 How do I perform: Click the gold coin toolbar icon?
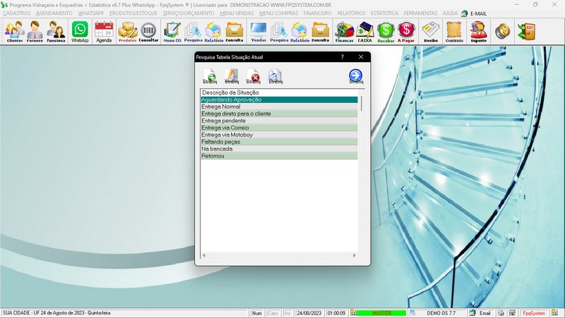click(502, 32)
